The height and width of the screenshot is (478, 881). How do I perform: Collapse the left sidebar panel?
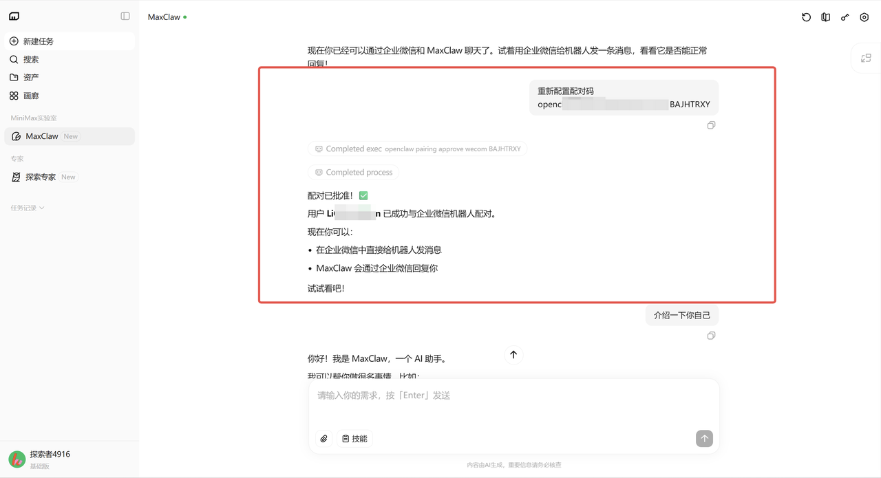[x=125, y=17]
